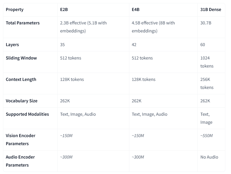231x174 pixels.
Task: Select the Sliding Window row label
Action: (21, 58)
